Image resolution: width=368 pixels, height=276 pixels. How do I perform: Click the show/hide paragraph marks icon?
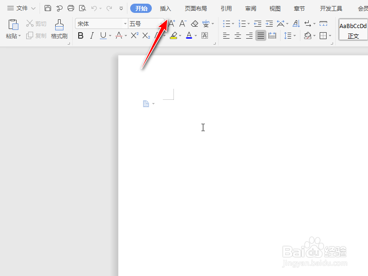(x=308, y=23)
